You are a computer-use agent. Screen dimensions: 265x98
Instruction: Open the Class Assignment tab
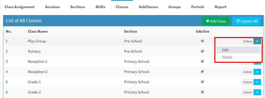pyautogui.click(x=20, y=7)
